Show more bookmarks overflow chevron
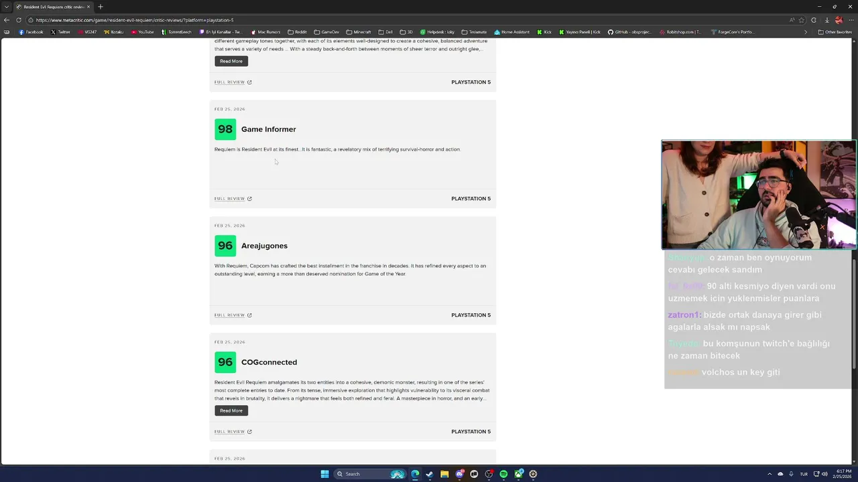 [x=806, y=32]
